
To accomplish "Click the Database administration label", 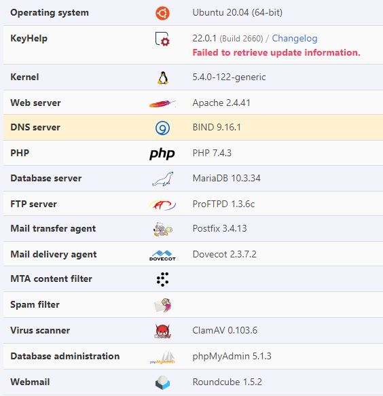I will [x=65, y=356].
